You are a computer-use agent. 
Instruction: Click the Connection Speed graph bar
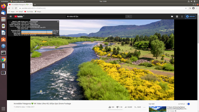37,30
